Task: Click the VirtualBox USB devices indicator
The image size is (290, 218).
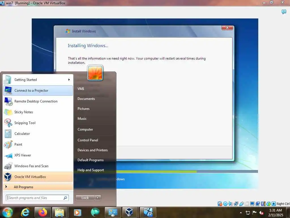Action: pyautogui.click(x=241, y=204)
